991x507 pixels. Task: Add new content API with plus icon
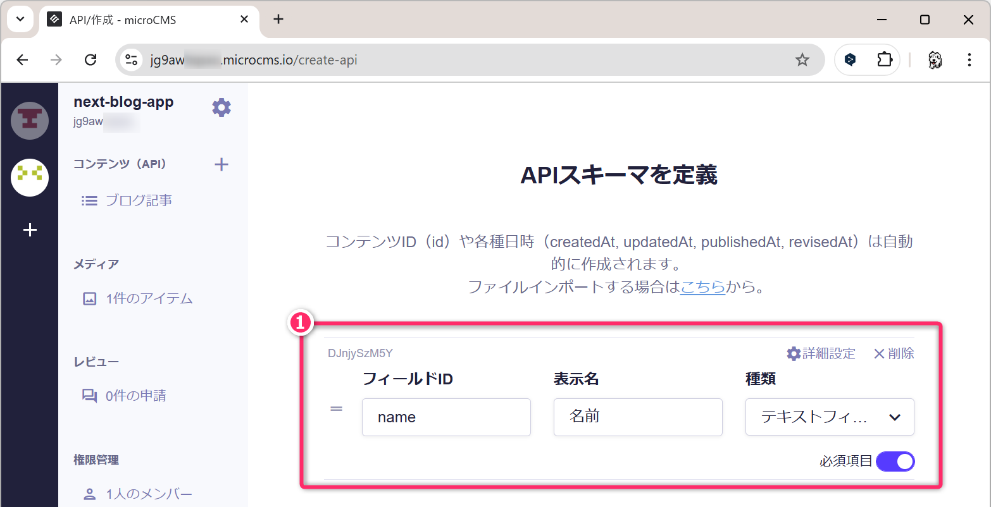pyautogui.click(x=221, y=165)
